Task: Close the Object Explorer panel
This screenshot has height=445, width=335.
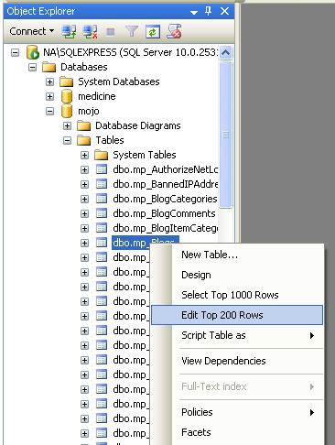Action: 224,11
